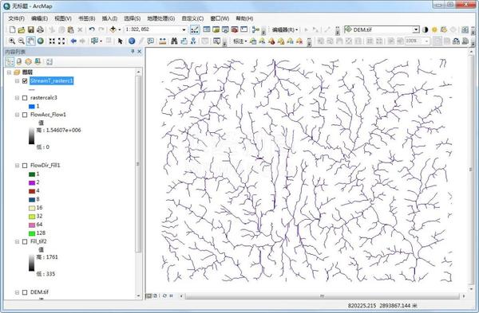
Task: Click the Find binoculars icon
Action: pos(174,41)
